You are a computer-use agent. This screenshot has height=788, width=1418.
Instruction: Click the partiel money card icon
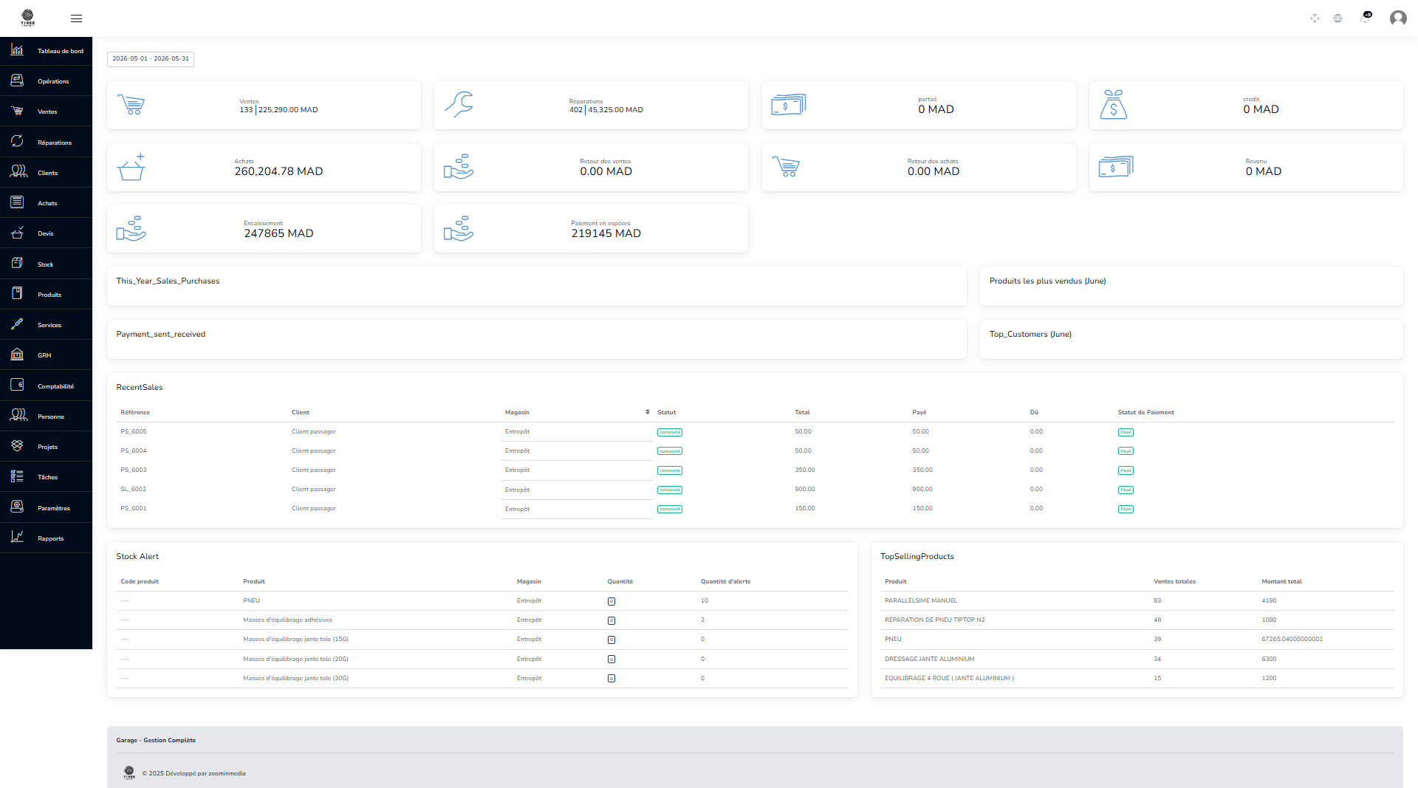tap(788, 105)
